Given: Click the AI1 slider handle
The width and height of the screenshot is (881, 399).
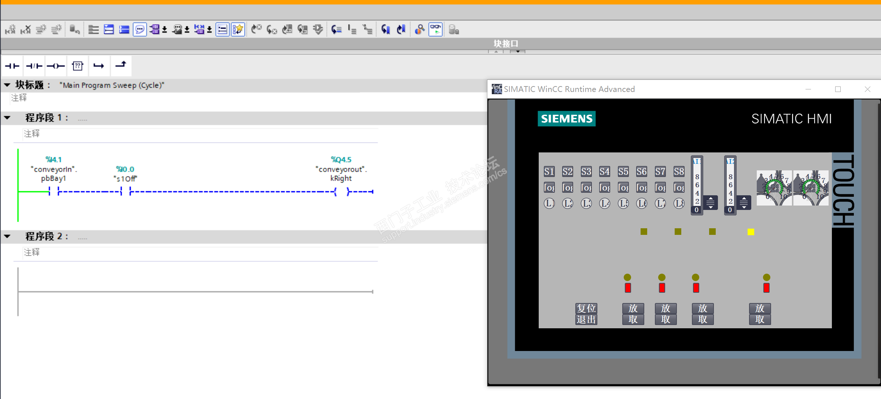Looking at the screenshot, I should pyautogui.click(x=710, y=202).
